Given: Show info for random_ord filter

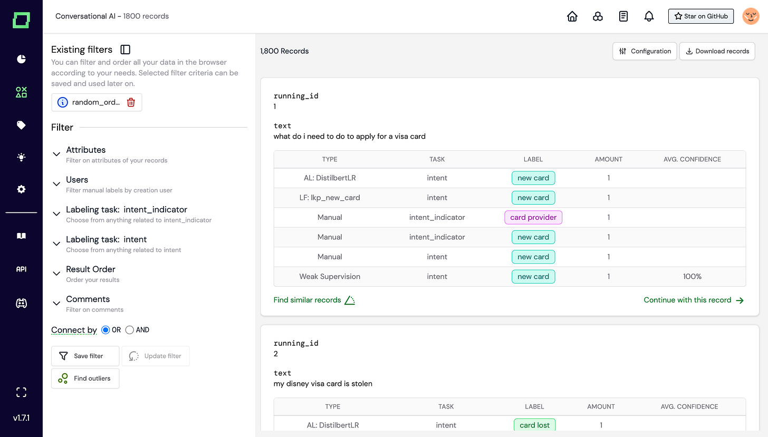Looking at the screenshot, I should point(62,102).
